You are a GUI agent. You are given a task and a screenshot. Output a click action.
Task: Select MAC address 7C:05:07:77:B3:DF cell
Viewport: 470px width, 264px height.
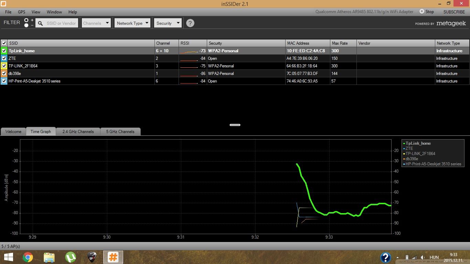[x=308, y=74]
